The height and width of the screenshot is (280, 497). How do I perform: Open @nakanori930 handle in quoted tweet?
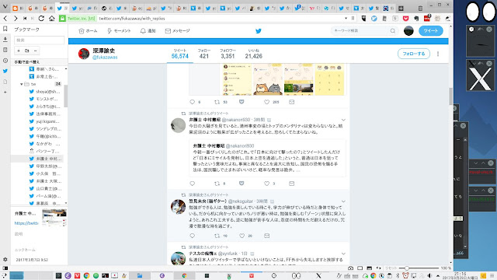click(x=240, y=145)
